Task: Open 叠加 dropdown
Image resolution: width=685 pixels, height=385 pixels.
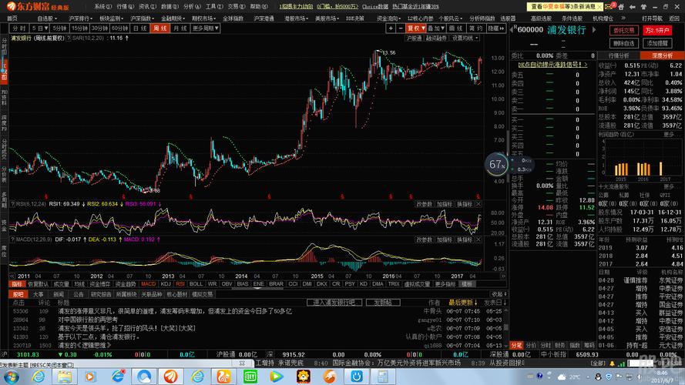Action: (x=435, y=28)
